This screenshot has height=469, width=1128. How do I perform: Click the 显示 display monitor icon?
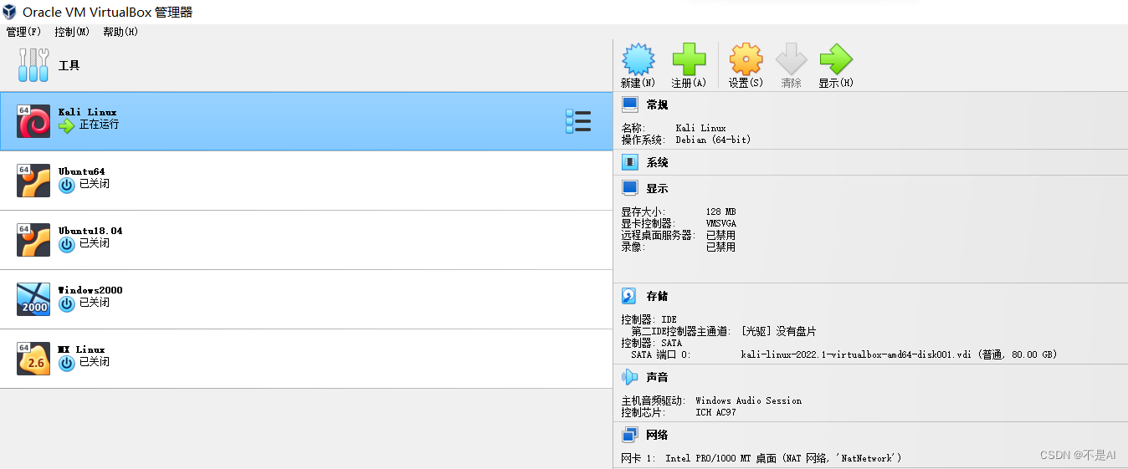coord(630,188)
